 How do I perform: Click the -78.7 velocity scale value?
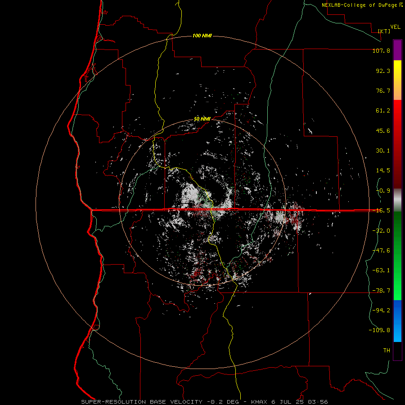click(381, 291)
